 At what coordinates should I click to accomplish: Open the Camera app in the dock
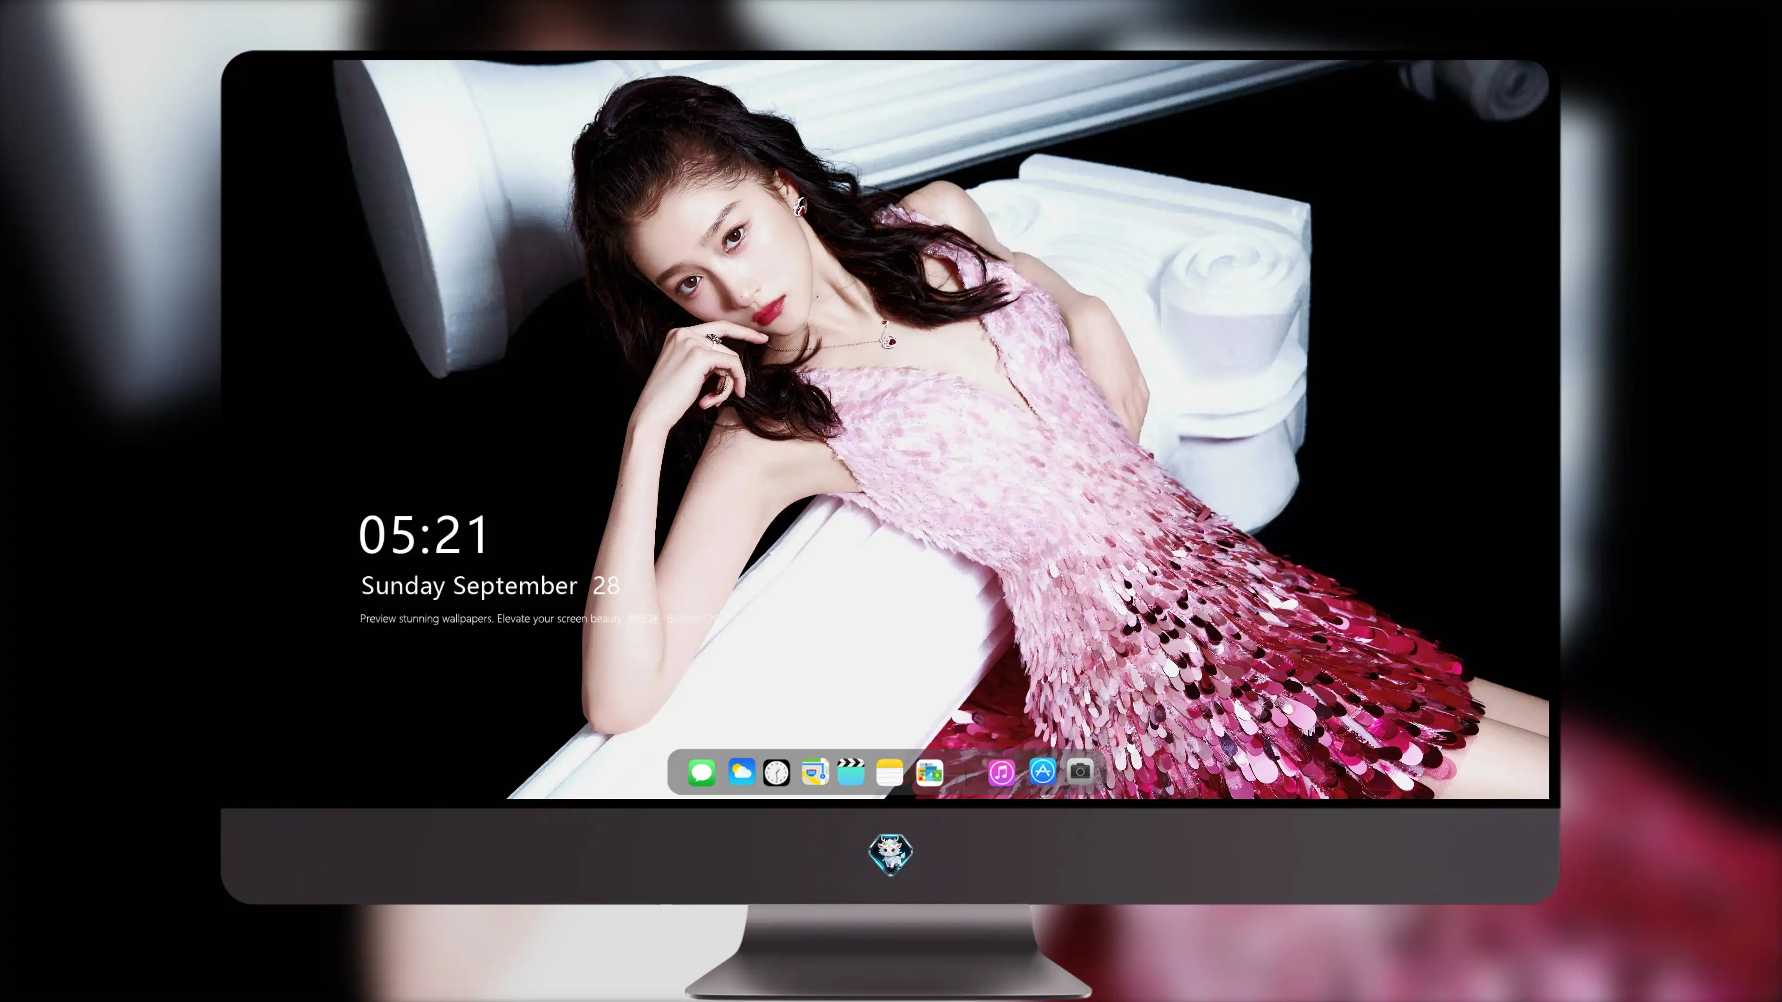point(1080,771)
